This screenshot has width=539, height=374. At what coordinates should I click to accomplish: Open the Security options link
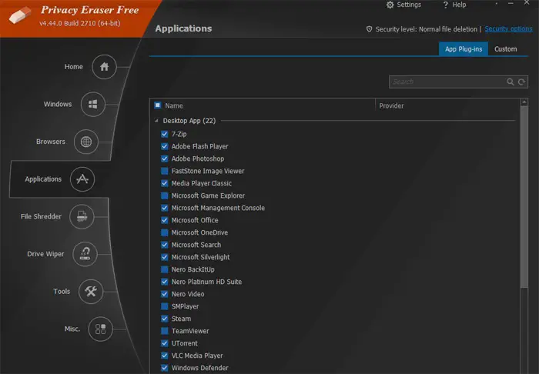click(x=508, y=28)
